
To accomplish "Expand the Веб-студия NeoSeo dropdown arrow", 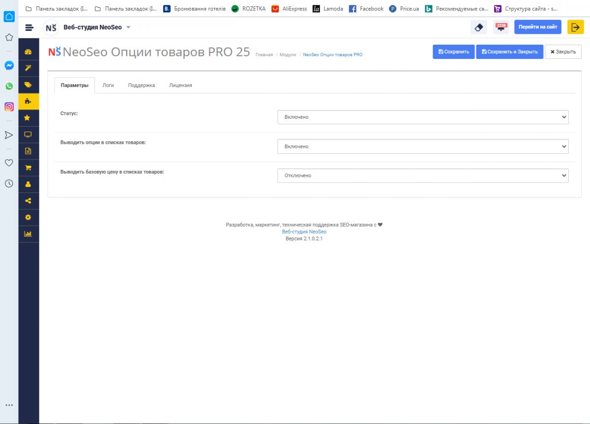I will click(x=128, y=27).
